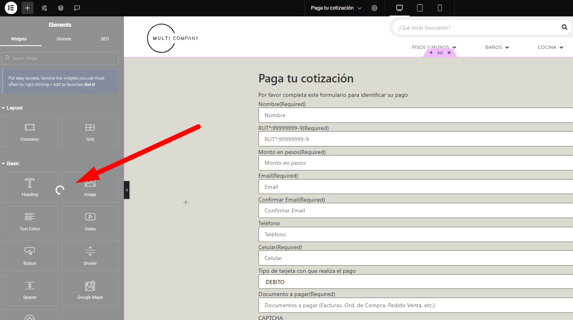Image resolution: width=573 pixels, height=320 pixels.
Task: Switch to tablet preview mode
Action: click(x=420, y=8)
